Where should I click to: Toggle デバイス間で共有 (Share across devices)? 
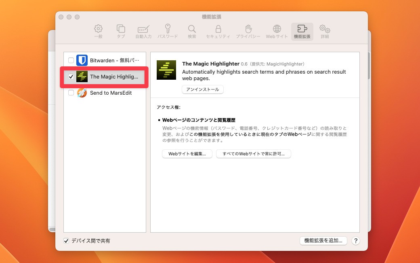(x=66, y=241)
